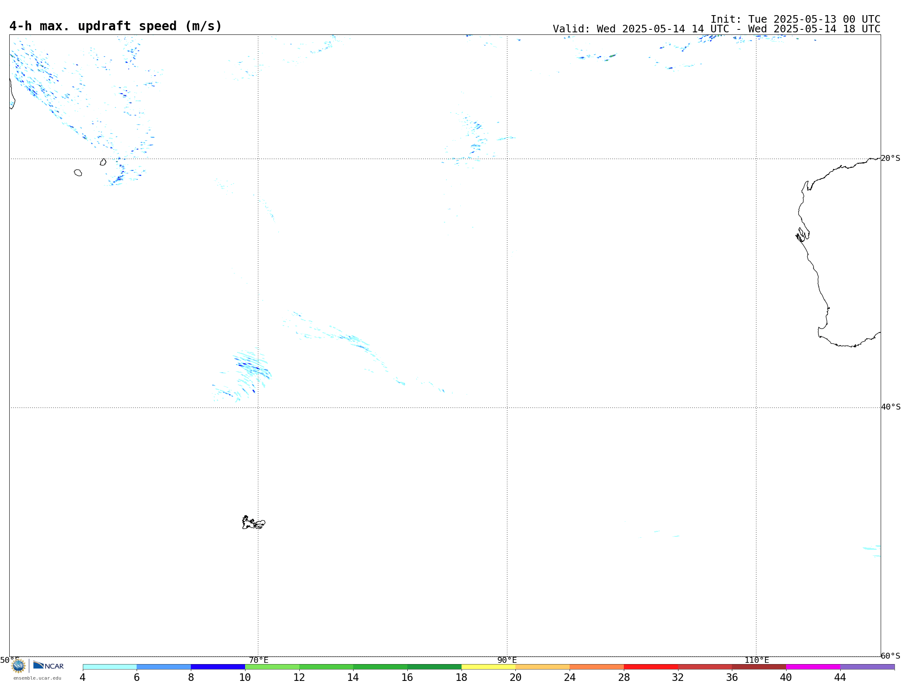The image size is (908, 683).
Task: Click the 90°E longitude label
Action: [x=507, y=660]
